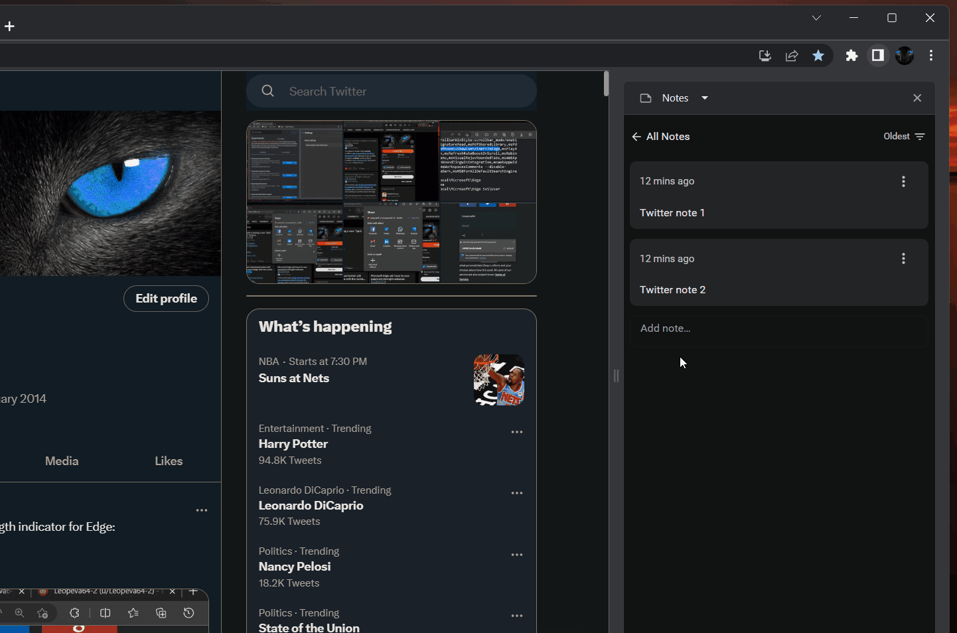This screenshot has width=957, height=633.
Task: Close the Notes side panel
Action: (917, 98)
